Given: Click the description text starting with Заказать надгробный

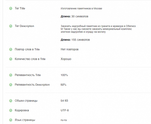Looking at the screenshot, I should (98, 29).
